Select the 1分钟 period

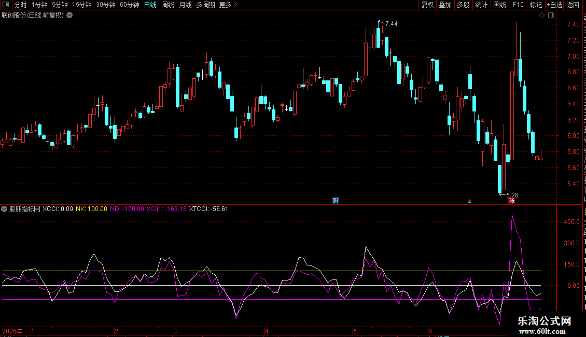(39, 5)
